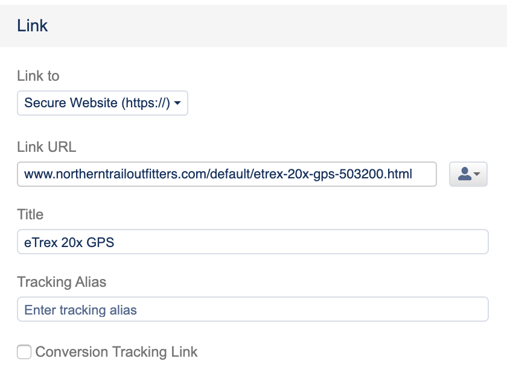Screen dimensions: 507x376
Task: Click the "Enter tracking alias" placeholder text
Action: (80, 310)
